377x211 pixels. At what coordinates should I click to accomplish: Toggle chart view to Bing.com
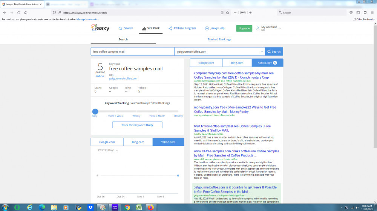138,142
